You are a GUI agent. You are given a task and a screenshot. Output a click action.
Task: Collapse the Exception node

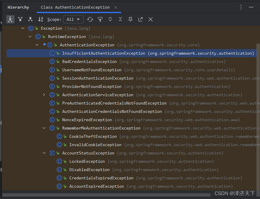(23, 28)
